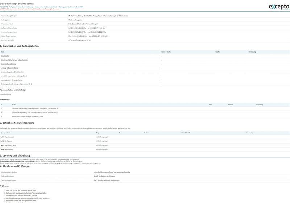Click 'täglich vor Beginn der Sperrzeit' value

point(104,177)
